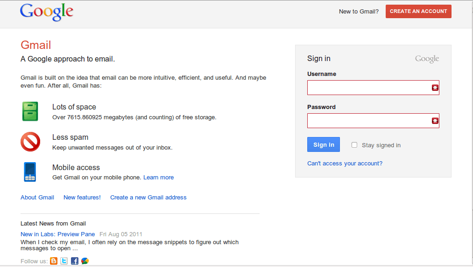Open the Blogger follow icon
The height and width of the screenshot is (267, 473).
54,261
